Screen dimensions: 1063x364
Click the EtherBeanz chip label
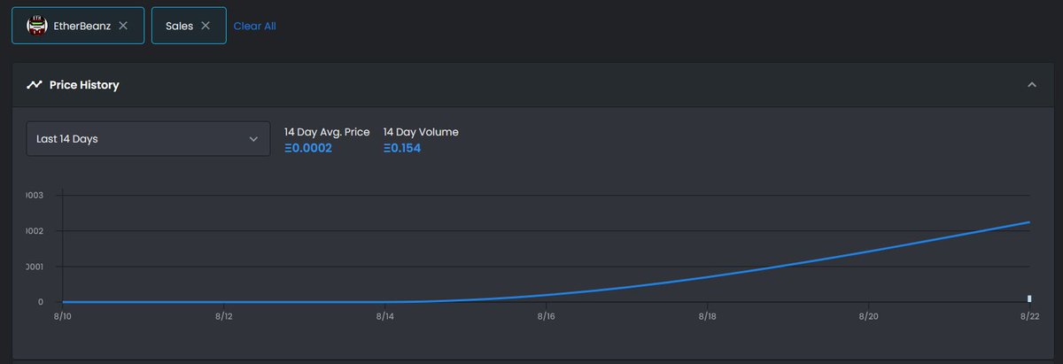(82, 27)
